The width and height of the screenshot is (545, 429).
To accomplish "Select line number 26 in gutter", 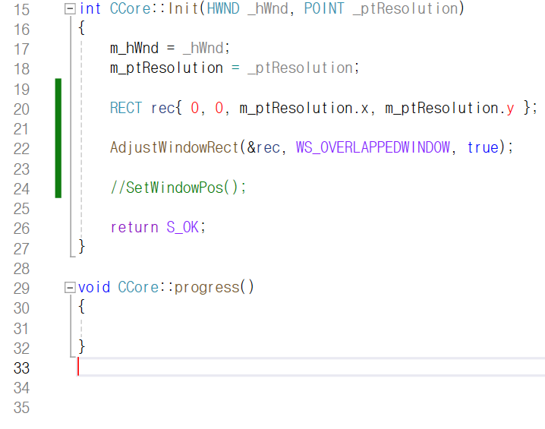I will (x=21, y=229).
